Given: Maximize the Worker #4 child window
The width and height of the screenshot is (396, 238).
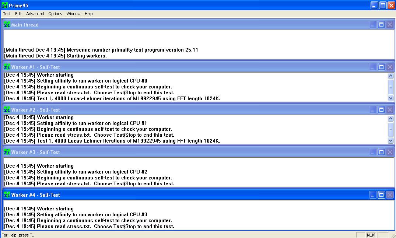Looking at the screenshot, I should [381, 195].
